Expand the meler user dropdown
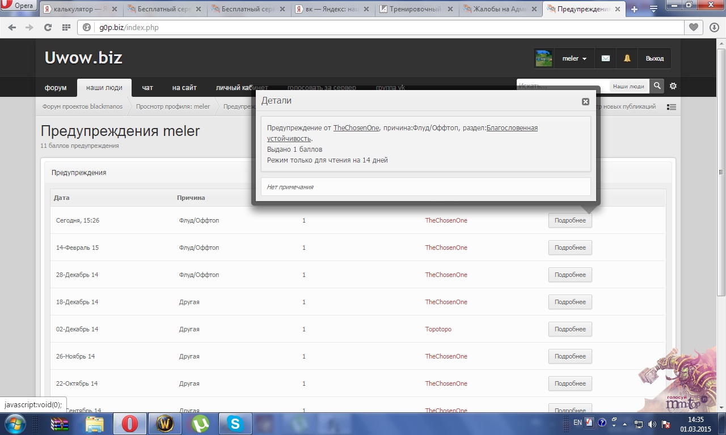 (x=574, y=58)
